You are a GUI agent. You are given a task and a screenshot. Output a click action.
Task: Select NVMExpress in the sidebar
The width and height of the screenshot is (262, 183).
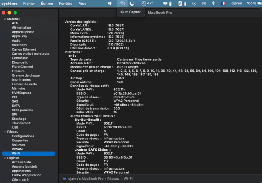[22, 93]
